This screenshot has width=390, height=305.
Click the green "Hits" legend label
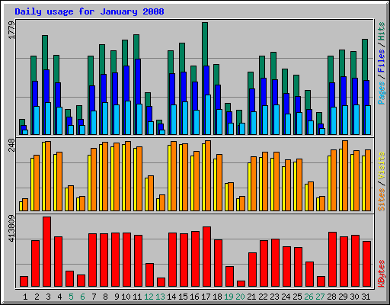point(382,31)
